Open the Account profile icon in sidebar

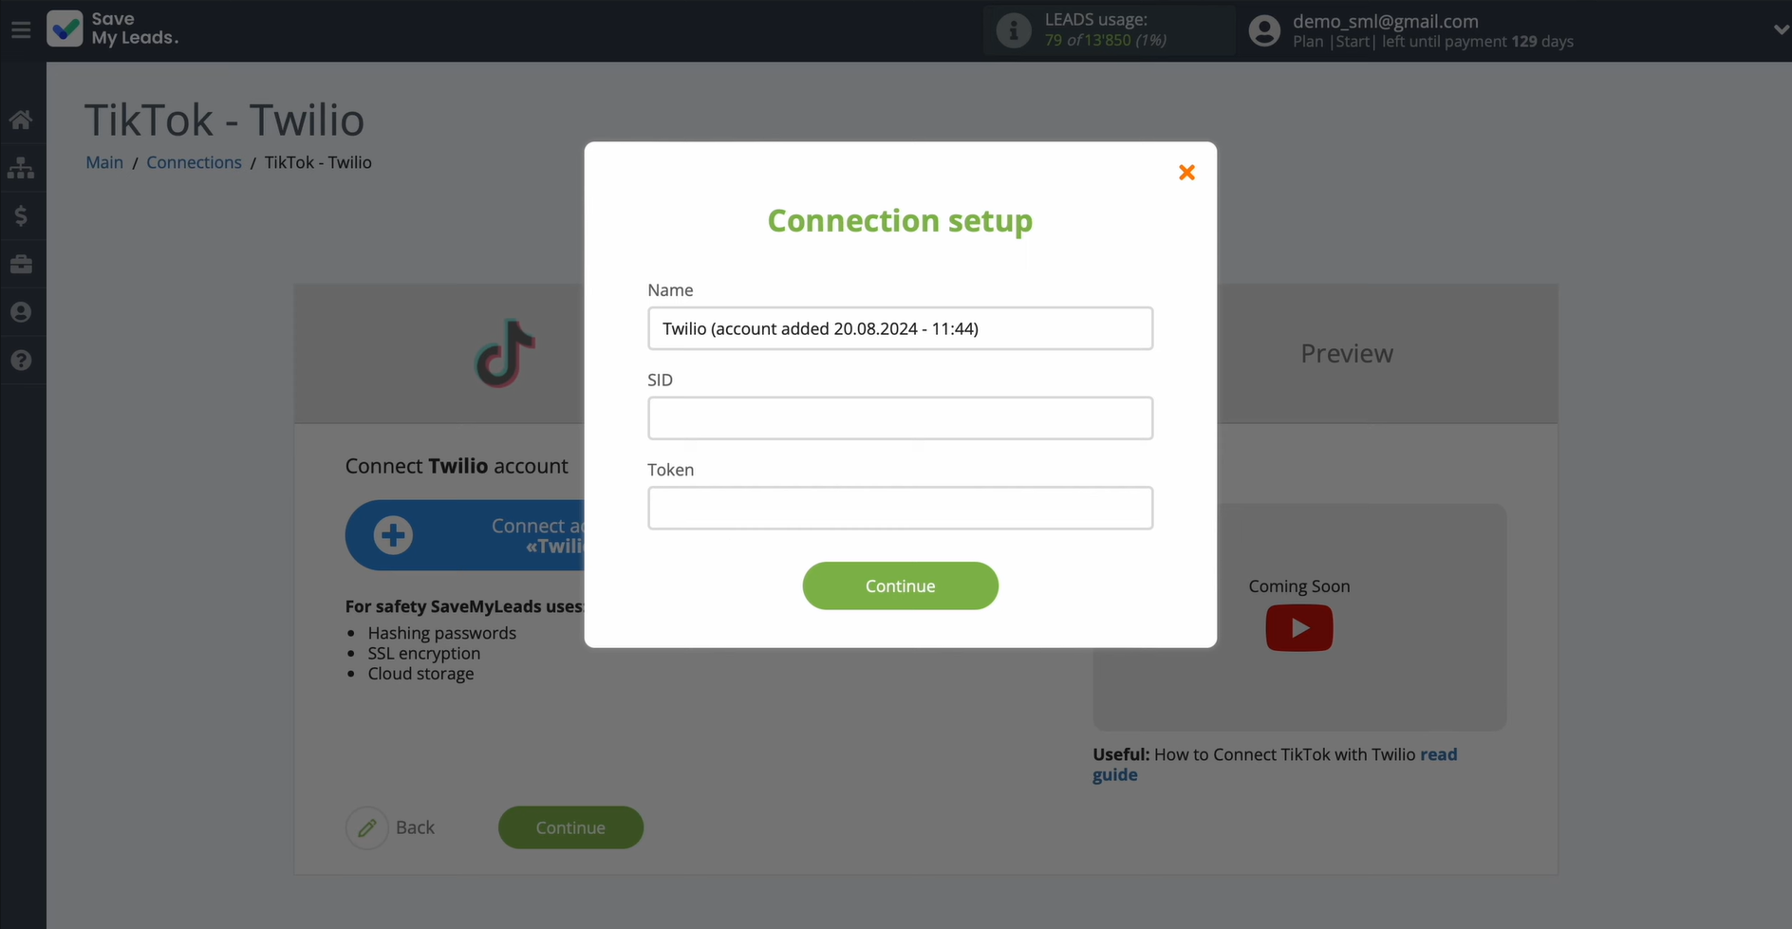22,311
